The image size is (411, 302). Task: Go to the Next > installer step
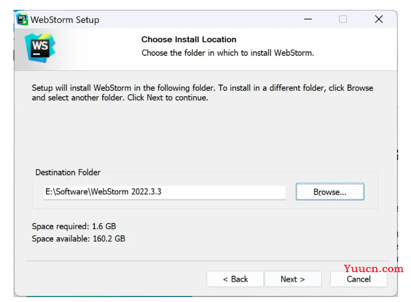pos(293,279)
